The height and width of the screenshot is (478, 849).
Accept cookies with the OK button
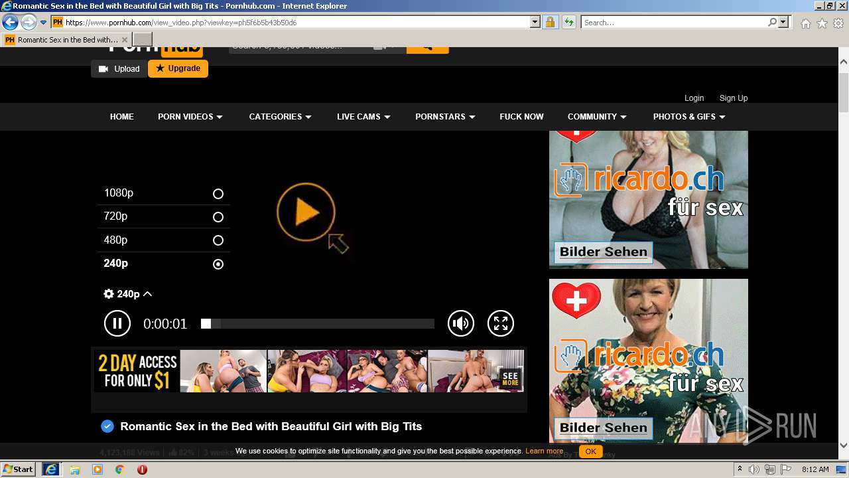pos(590,451)
